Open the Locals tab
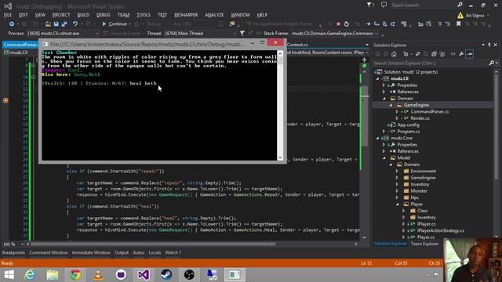The width and height of the screenshot is (502, 282). point(155,252)
